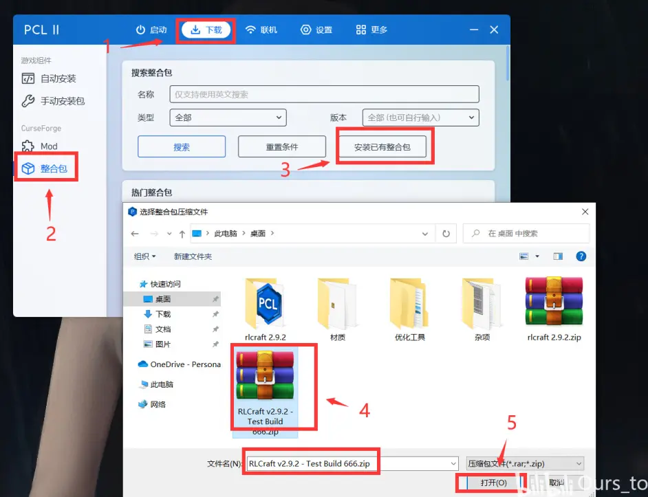
Task: Select 下载 in the navigation tree
Action: (x=157, y=314)
